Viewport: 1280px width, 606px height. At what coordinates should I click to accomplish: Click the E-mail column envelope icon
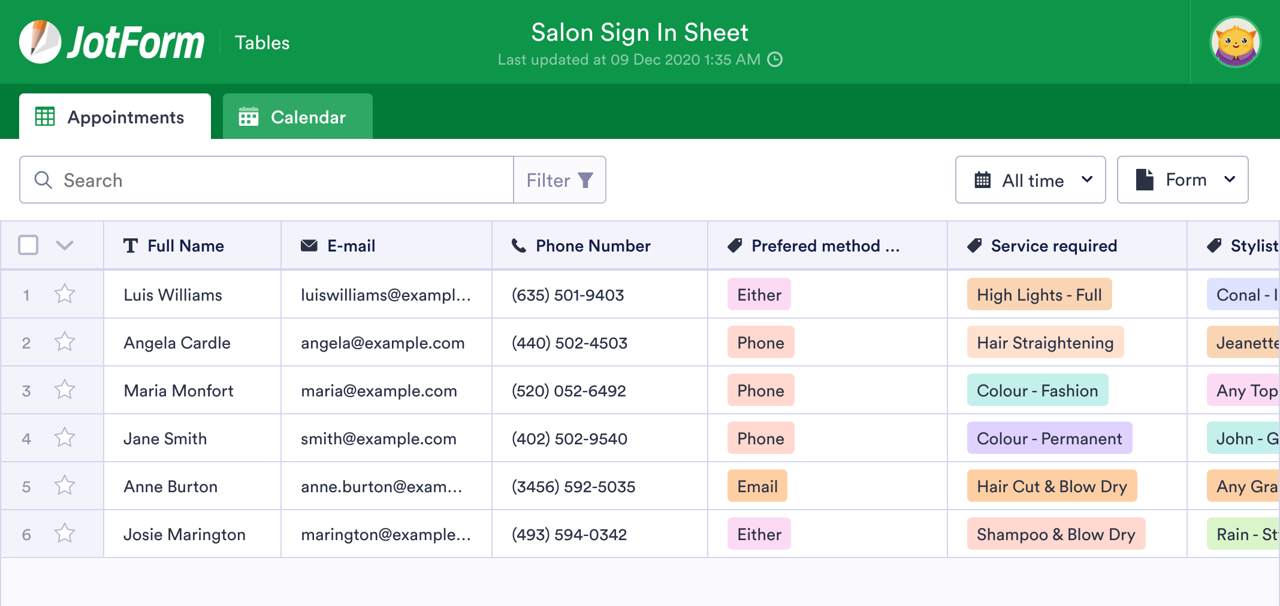(x=309, y=246)
